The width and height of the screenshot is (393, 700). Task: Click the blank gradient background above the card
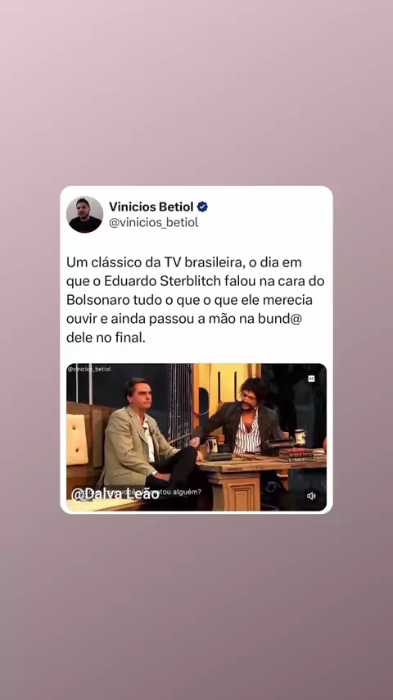tap(196, 89)
